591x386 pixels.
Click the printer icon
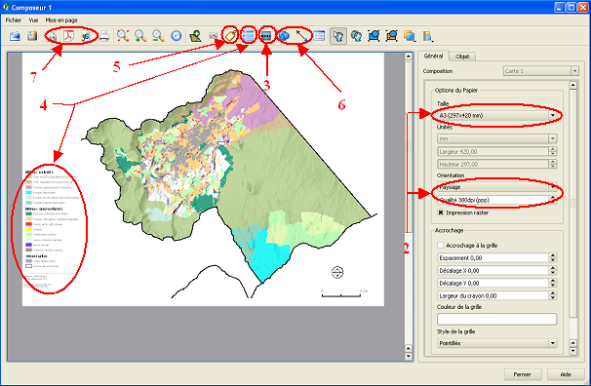[104, 36]
